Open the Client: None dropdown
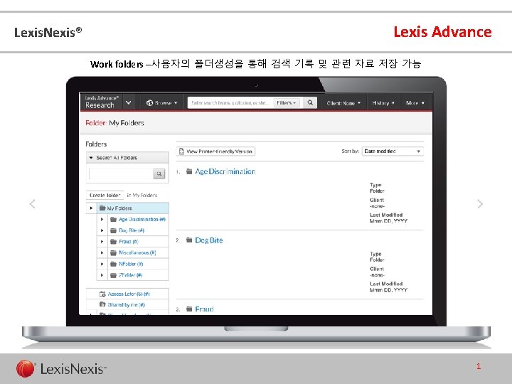The image size is (512, 384). (343, 103)
